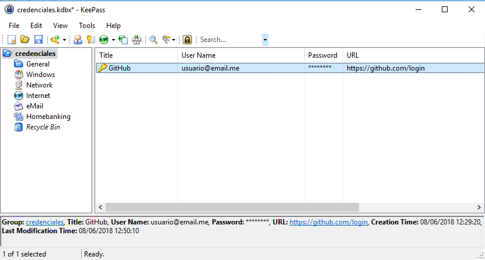The height and width of the screenshot is (260, 485).
Task: Sort entries by URL column header
Action: (413, 55)
